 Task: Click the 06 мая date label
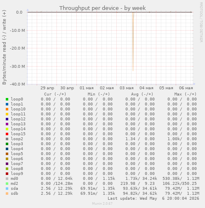point(186,88)
